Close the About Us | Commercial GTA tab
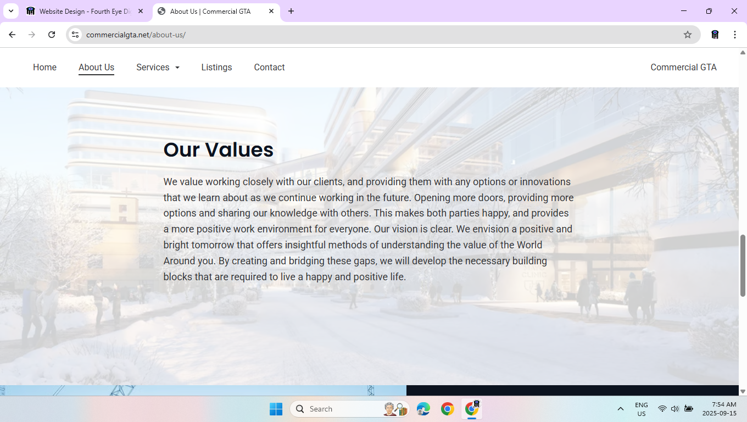Image resolution: width=747 pixels, height=422 pixels. click(x=271, y=11)
